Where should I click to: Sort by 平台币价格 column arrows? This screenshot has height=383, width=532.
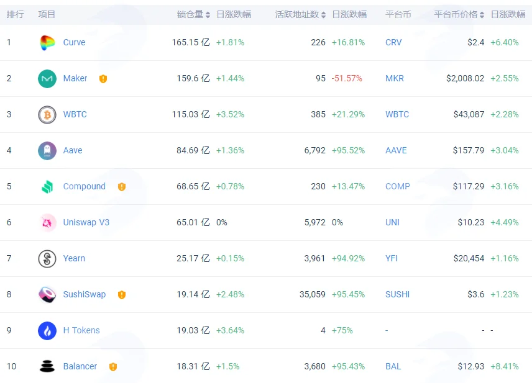click(x=482, y=14)
